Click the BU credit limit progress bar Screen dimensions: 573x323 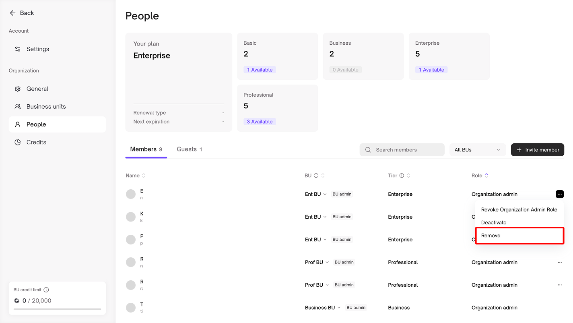(57, 309)
